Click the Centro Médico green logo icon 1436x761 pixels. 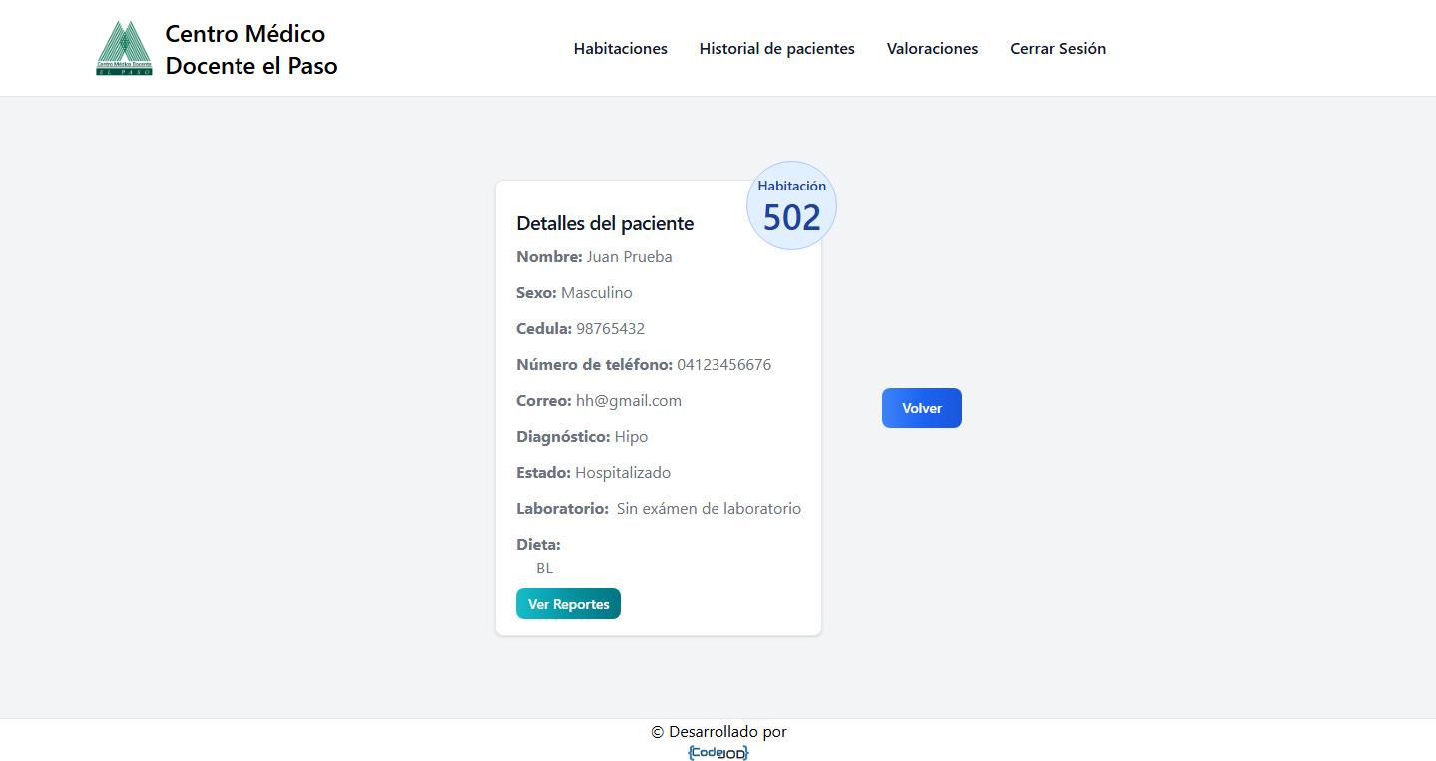[x=124, y=48]
